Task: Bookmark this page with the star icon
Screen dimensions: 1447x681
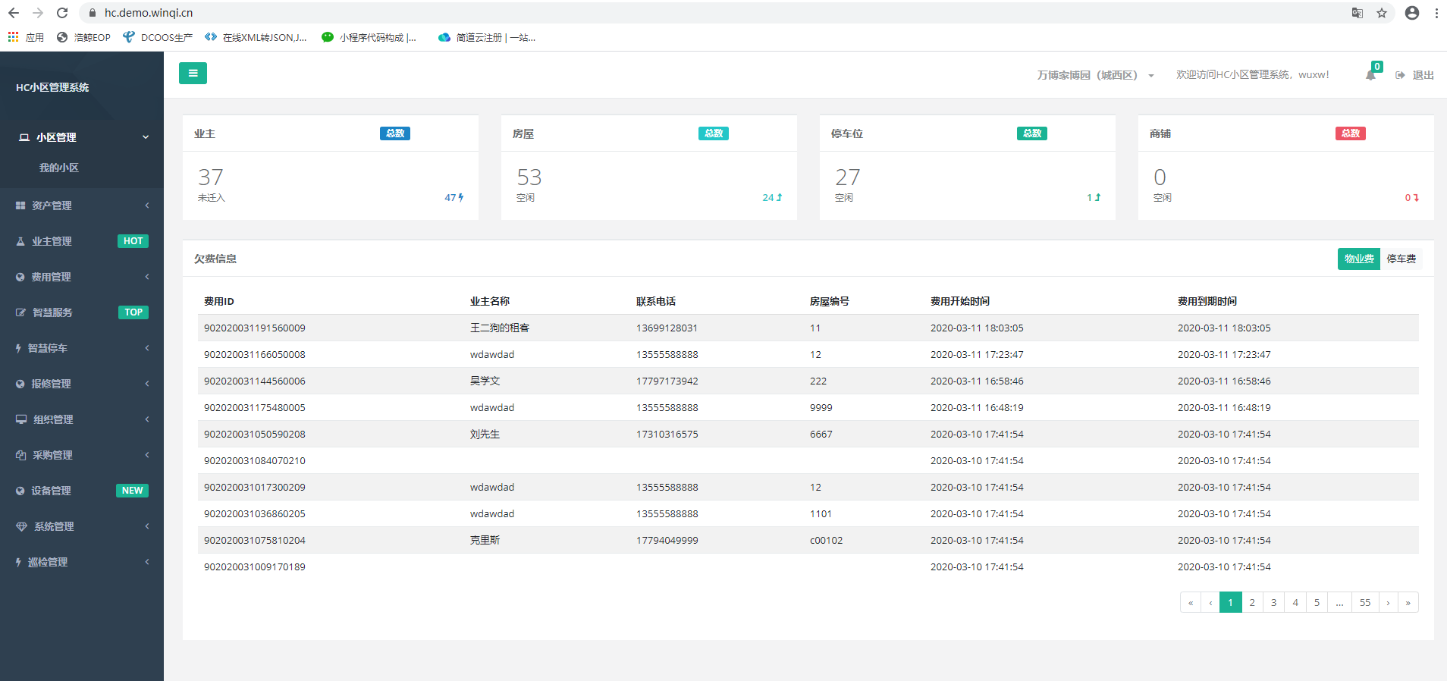Action: [x=1382, y=13]
